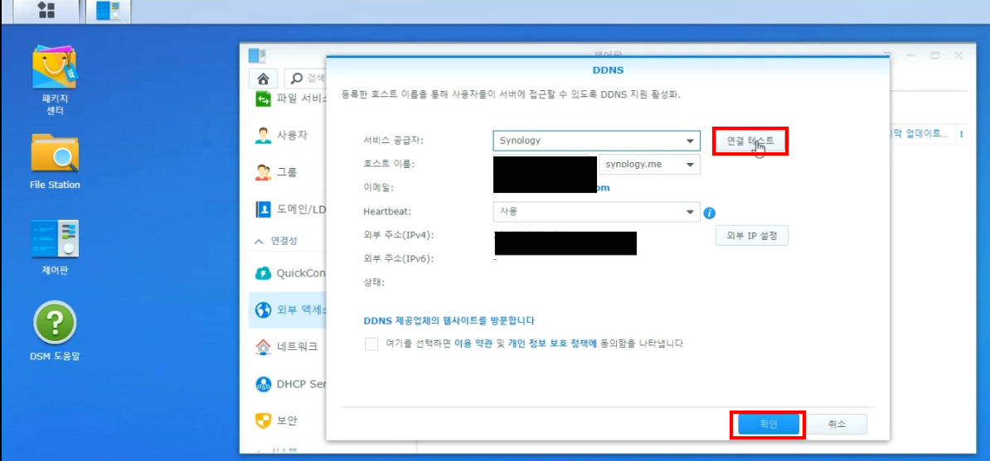Screen dimensions: 990x461
Task: Check the terms and privacy agreement checkbox
Action: pyautogui.click(x=371, y=343)
